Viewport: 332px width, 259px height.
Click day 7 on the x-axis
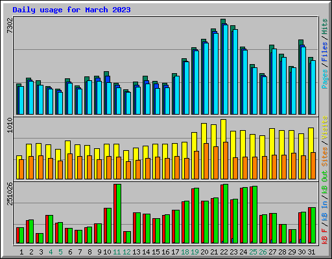pyautogui.click(x=80, y=252)
